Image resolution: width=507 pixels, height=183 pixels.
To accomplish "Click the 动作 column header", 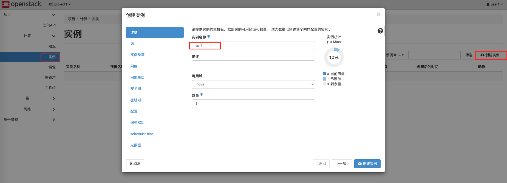I will pyautogui.click(x=481, y=67).
